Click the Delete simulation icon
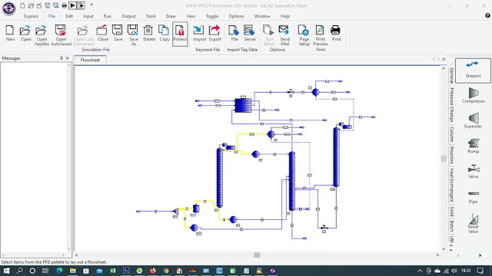The width and height of the screenshot is (492, 276). (x=148, y=33)
